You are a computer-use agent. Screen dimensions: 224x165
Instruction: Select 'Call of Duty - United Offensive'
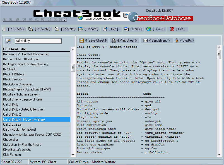(37, 109)
